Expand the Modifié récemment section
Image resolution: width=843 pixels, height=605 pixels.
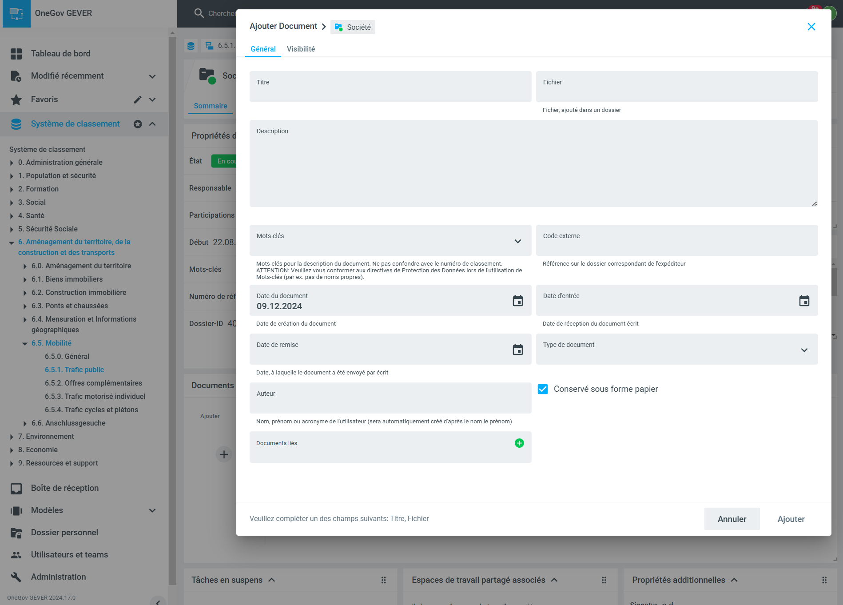(152, 76)
